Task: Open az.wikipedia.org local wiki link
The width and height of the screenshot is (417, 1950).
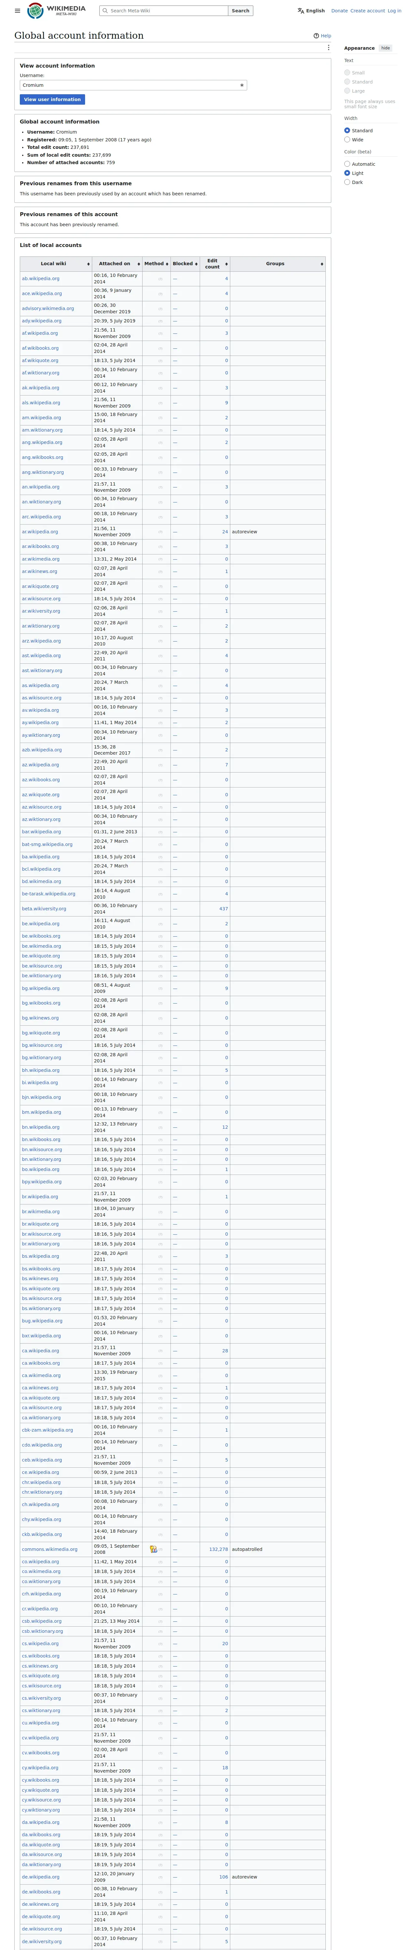Action: pyautogui.click(x=40, y=764)
